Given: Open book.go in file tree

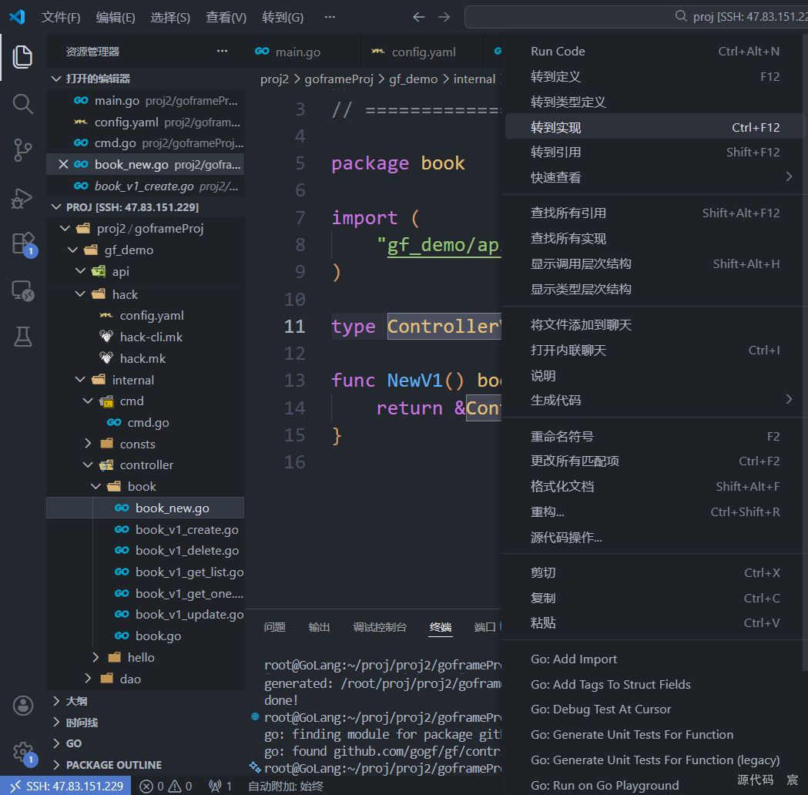Looking at the screenshot, I should click(158, 636).
